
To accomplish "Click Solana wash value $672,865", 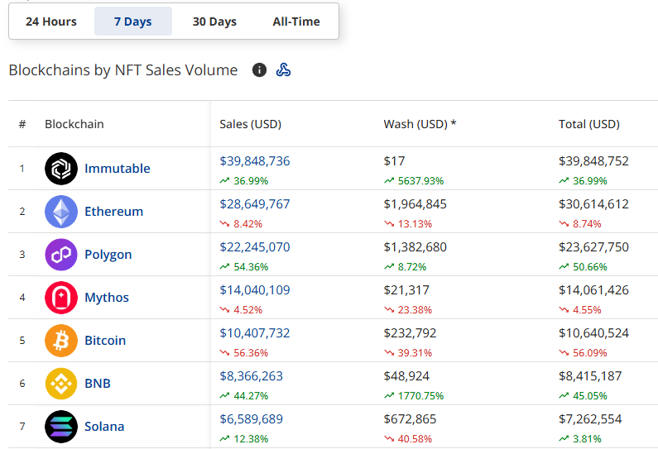I will (x=410, y=418).
